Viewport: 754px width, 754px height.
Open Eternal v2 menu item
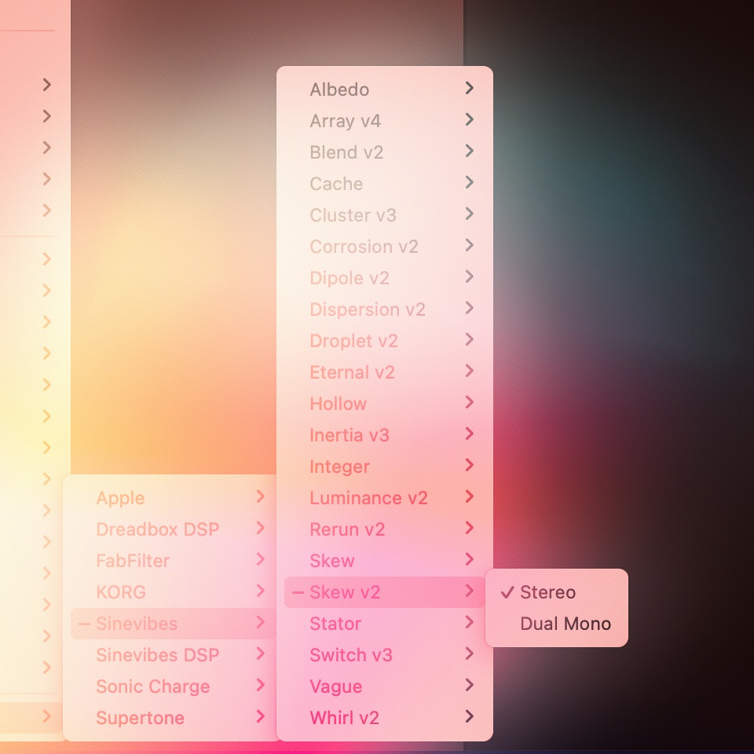coord(384,372)
